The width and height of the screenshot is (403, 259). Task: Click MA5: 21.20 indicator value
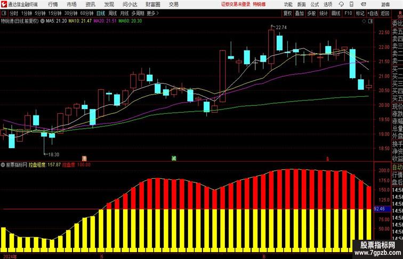pos(57,21)
